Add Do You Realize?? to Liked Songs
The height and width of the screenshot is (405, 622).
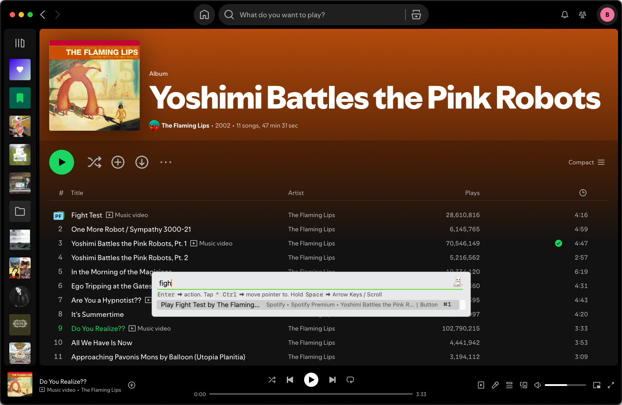132,385
